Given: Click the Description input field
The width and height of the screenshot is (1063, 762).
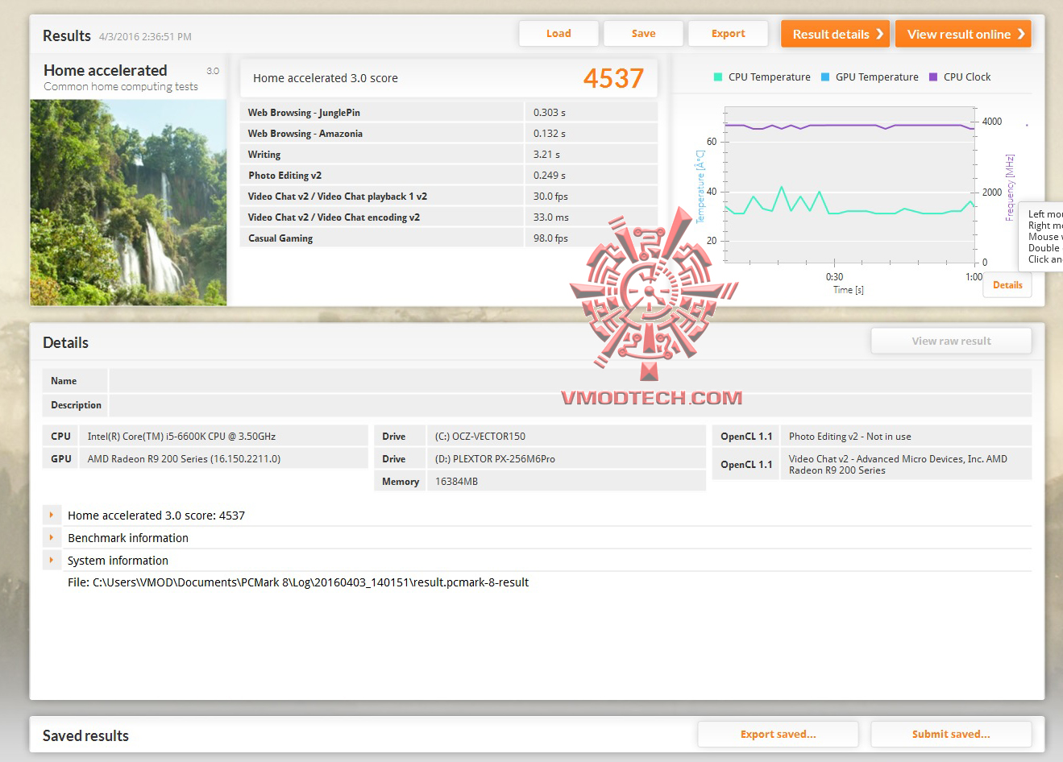Looking at the screenshot, I should 570,405.
